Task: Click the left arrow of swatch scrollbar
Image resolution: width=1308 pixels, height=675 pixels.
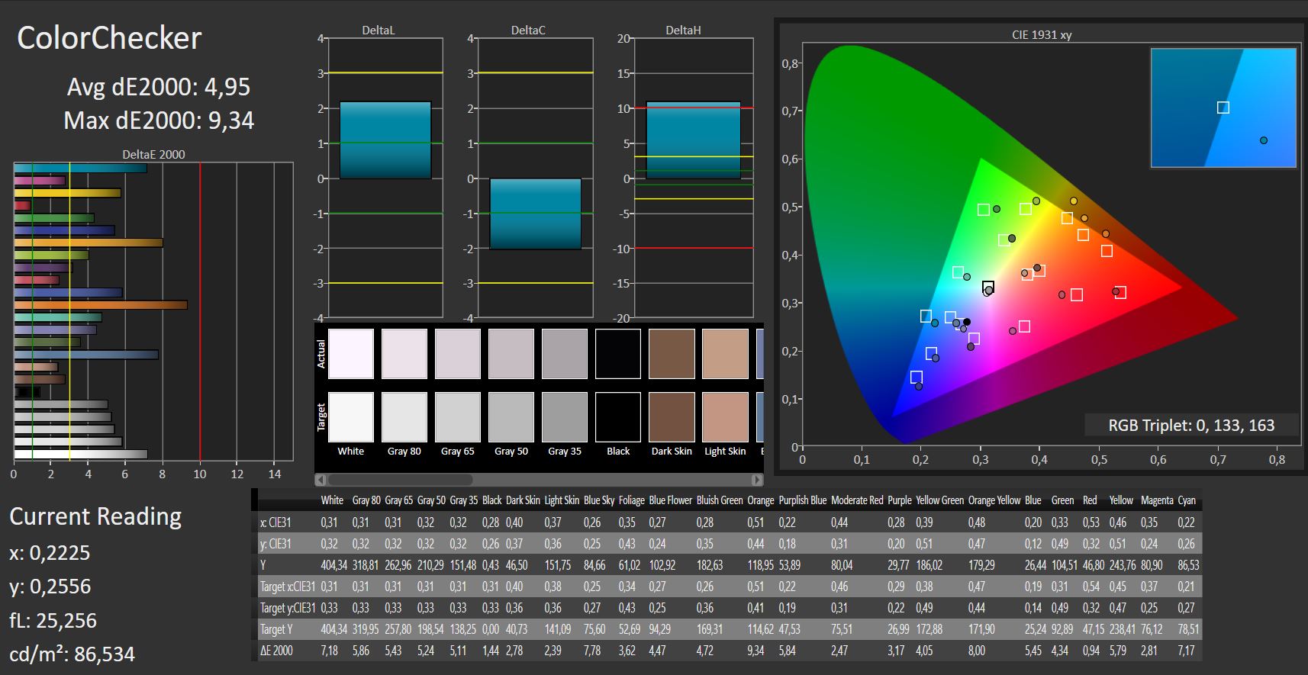Action: tap(321, 480)
